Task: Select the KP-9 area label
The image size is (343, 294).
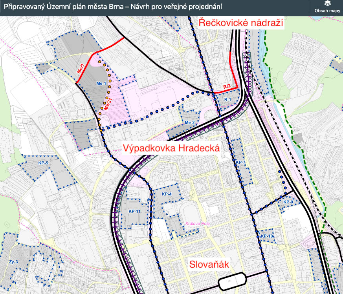Action: 288,202
